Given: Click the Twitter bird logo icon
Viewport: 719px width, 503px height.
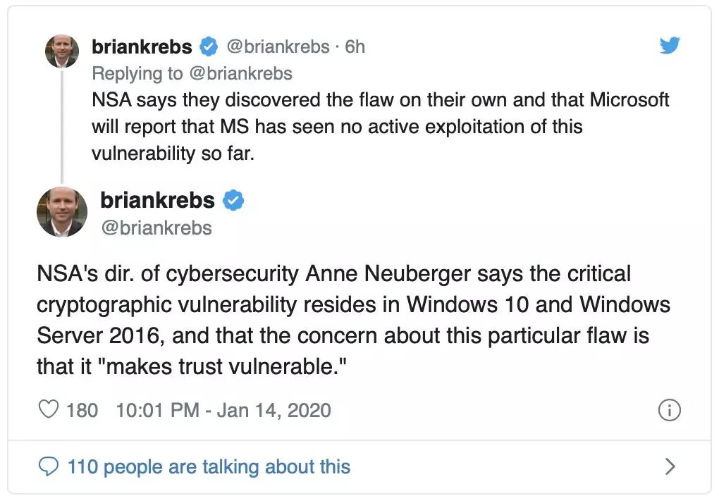Looking at the screenshot, I should coord(669,46).
